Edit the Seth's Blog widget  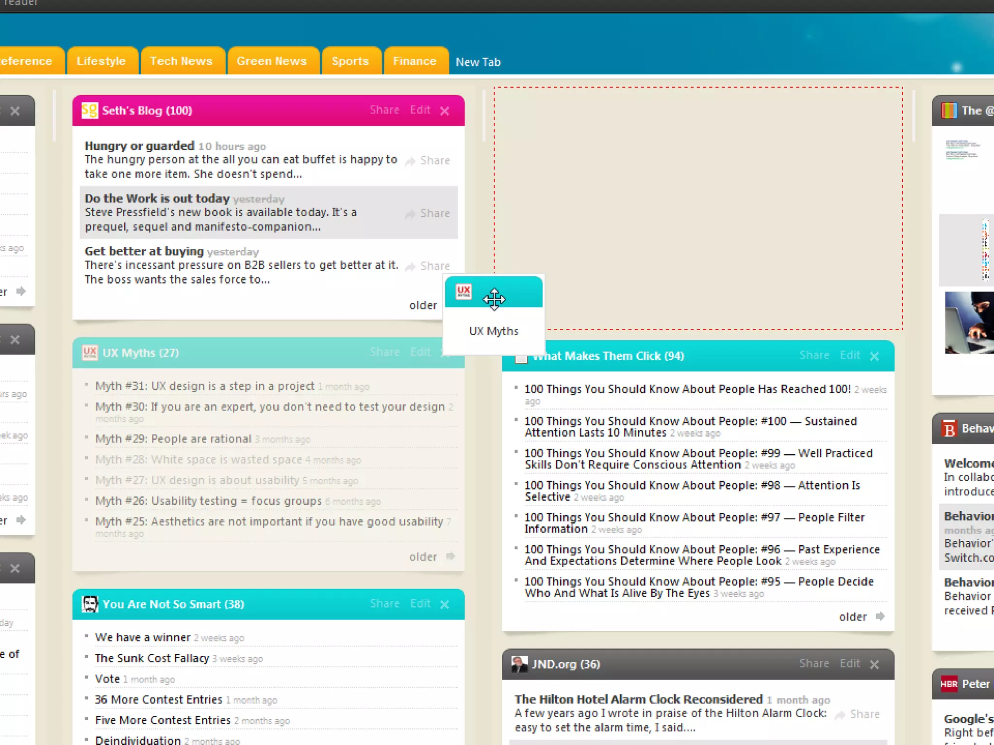pyautogui.click(x=420, y=110)
